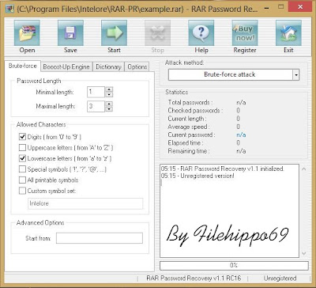The image size is (316, 288).
Task: Open an archive with the Open icon
Action: click(27, 33)
